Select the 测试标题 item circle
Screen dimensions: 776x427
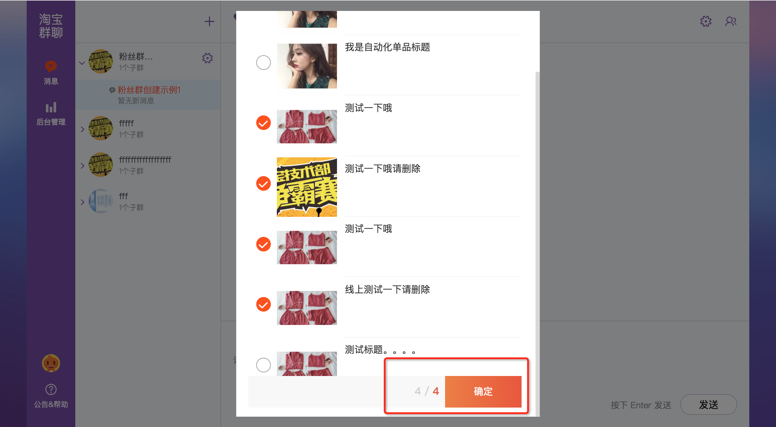pyautogui.click(x=263, y=365)
